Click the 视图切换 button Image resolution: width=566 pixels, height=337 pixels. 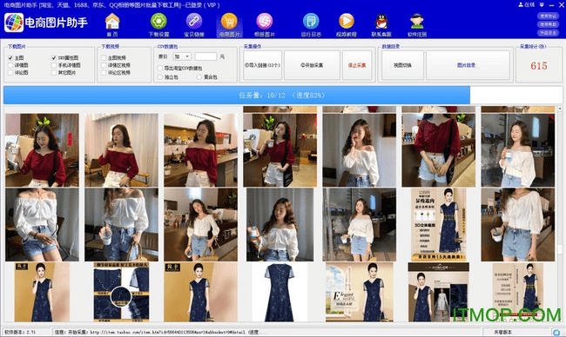point(402,65)
